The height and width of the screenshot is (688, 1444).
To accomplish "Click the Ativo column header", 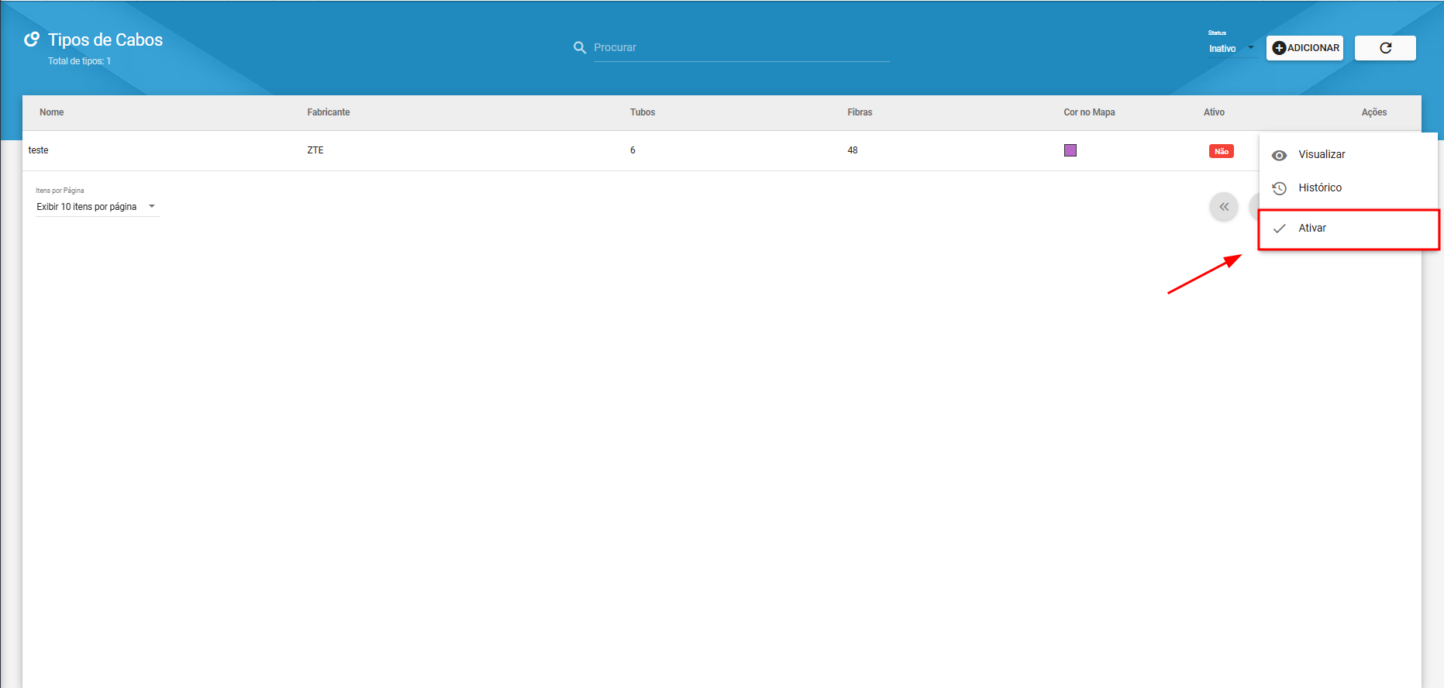I will pyautogui.click(x=1214, y=112).
